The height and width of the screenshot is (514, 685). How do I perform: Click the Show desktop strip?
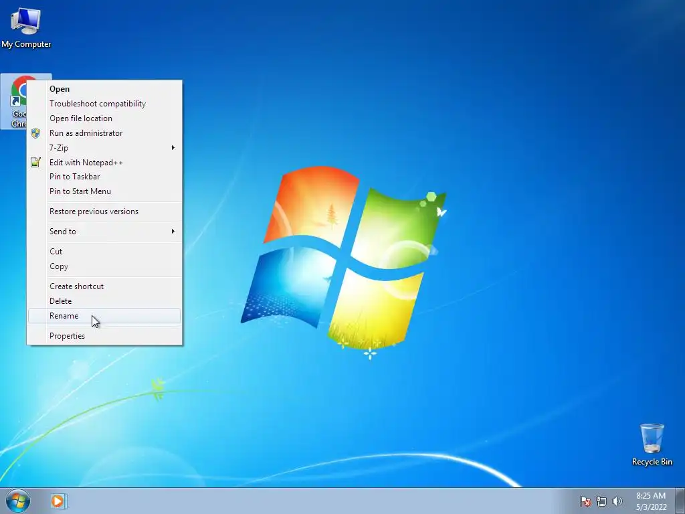(x=680, y=501)
